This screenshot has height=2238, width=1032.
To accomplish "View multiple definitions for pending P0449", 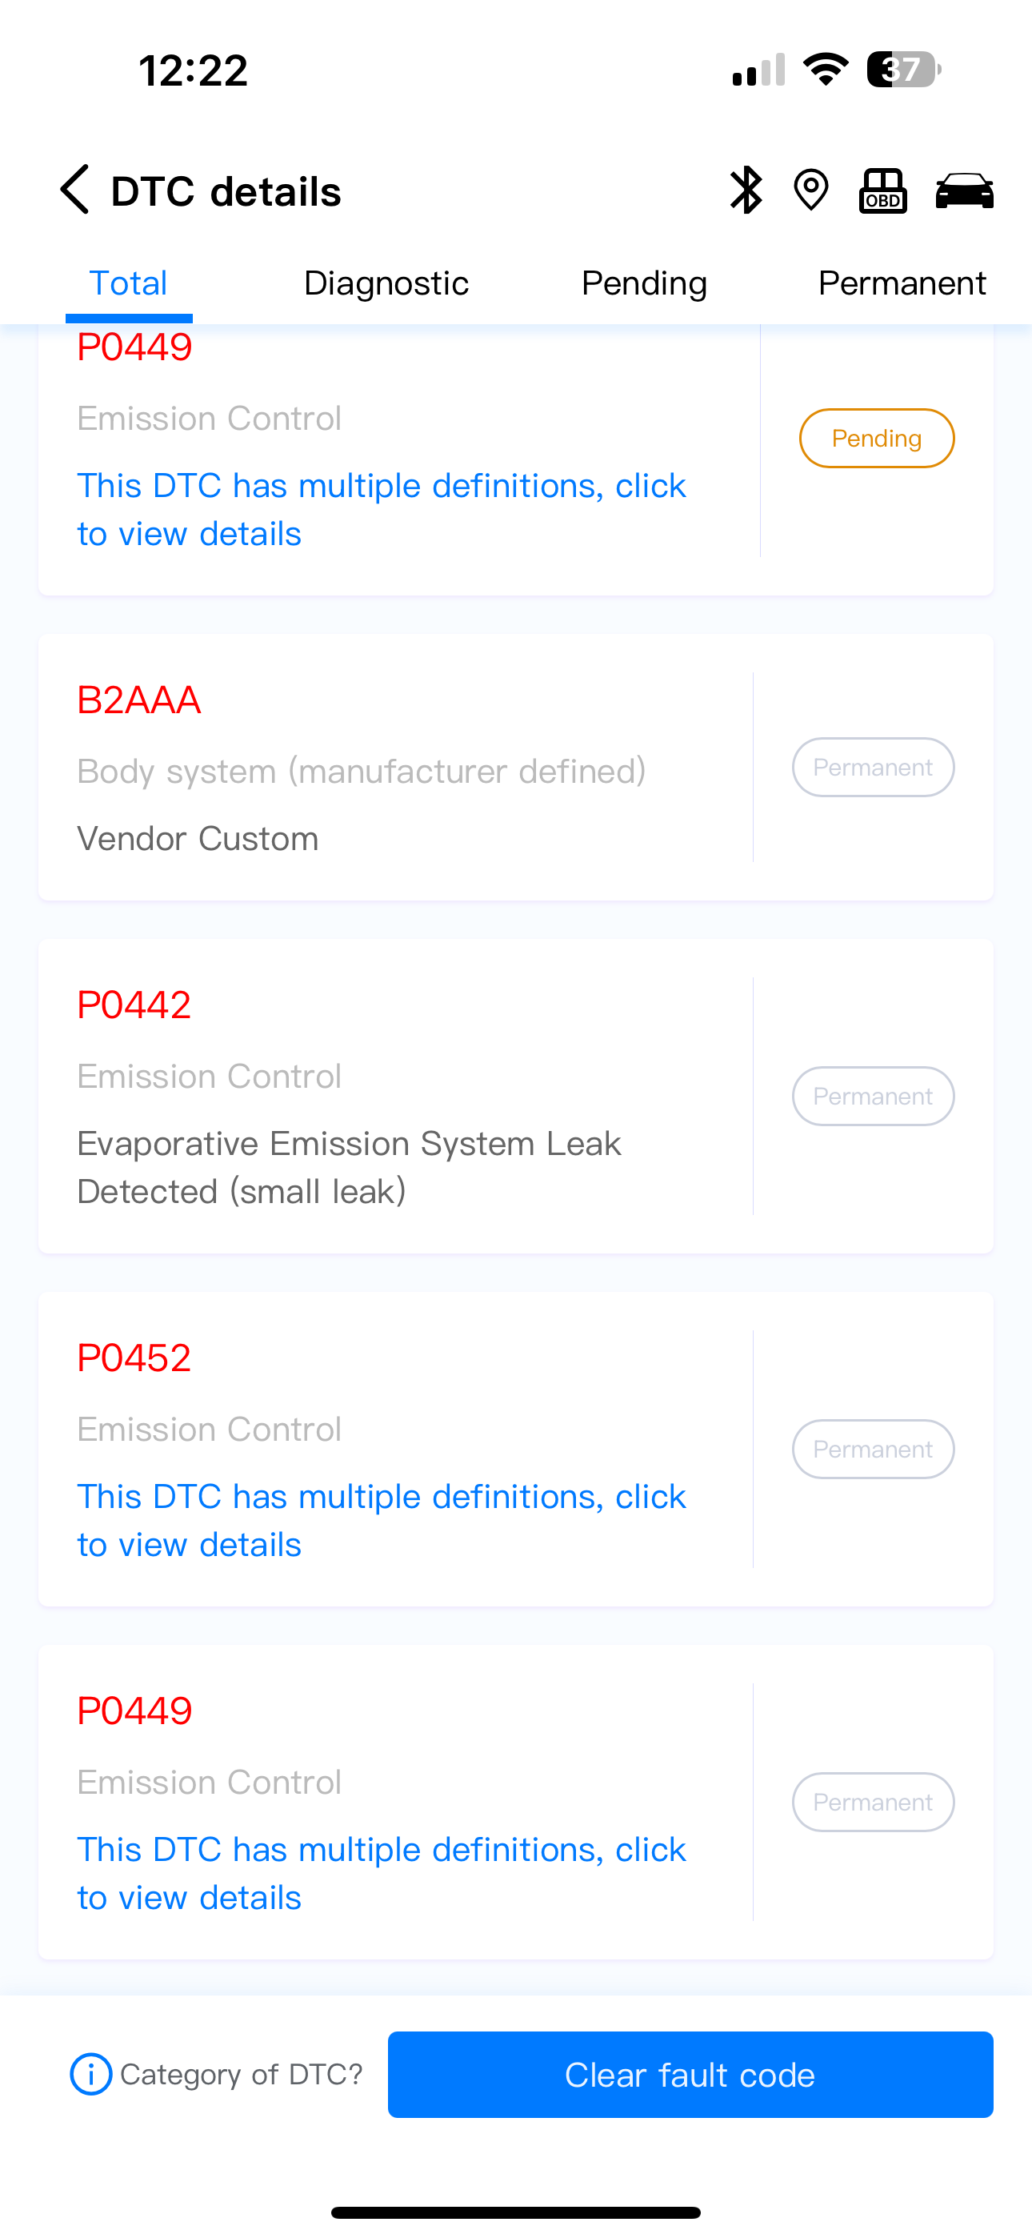I will 382,509.
